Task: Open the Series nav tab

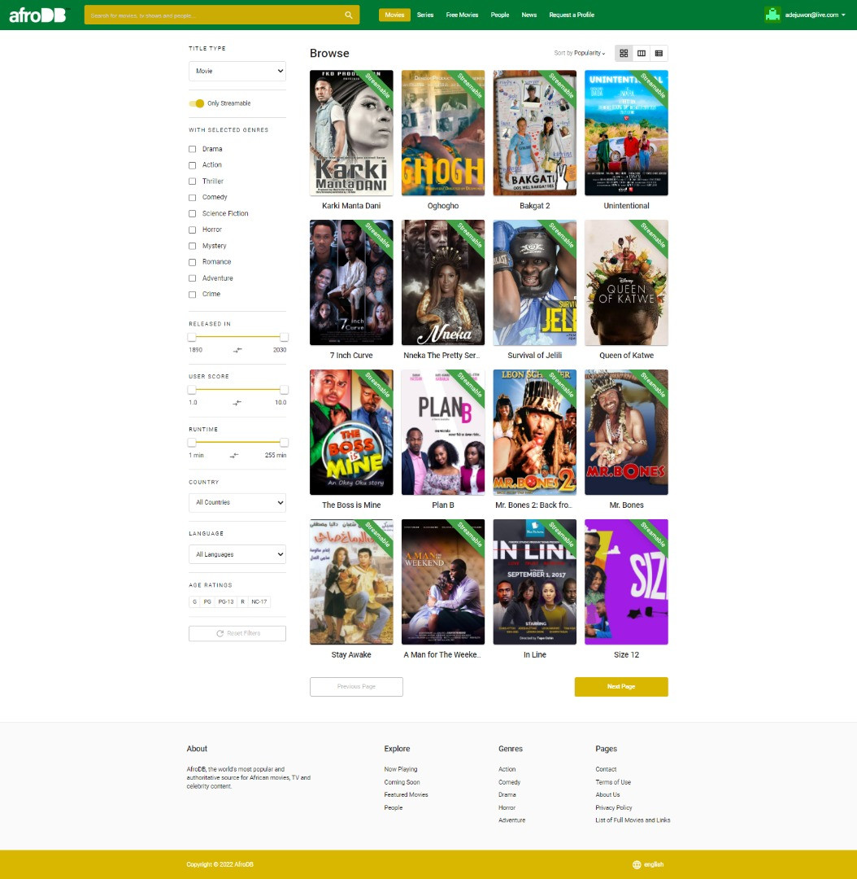Action: pos(425,15)
